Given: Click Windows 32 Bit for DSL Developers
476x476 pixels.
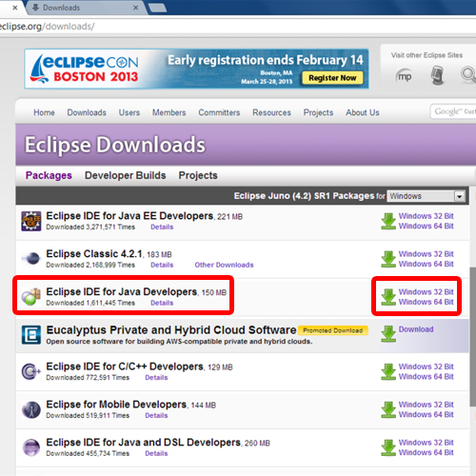Looking at the screenshot, I should pyautogui.click(x=426, y=443).
